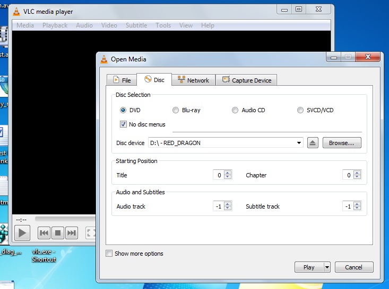Open the View menu in VLC
This screenshot has width=389, height=289.
coord(186,25)
